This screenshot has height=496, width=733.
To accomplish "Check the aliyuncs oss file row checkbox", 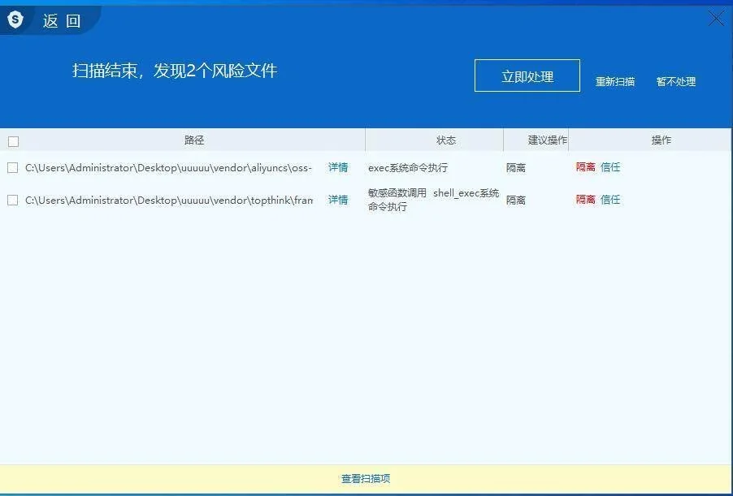I will click(x=13, y=167).
